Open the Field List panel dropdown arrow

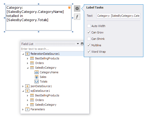pos(78,44)
